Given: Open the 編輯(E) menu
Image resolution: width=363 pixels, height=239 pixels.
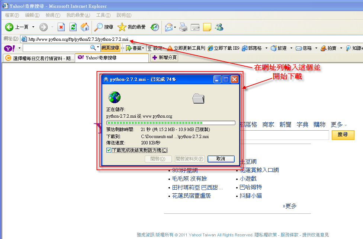Looking at the screenshot, I should tap(32, 15).
